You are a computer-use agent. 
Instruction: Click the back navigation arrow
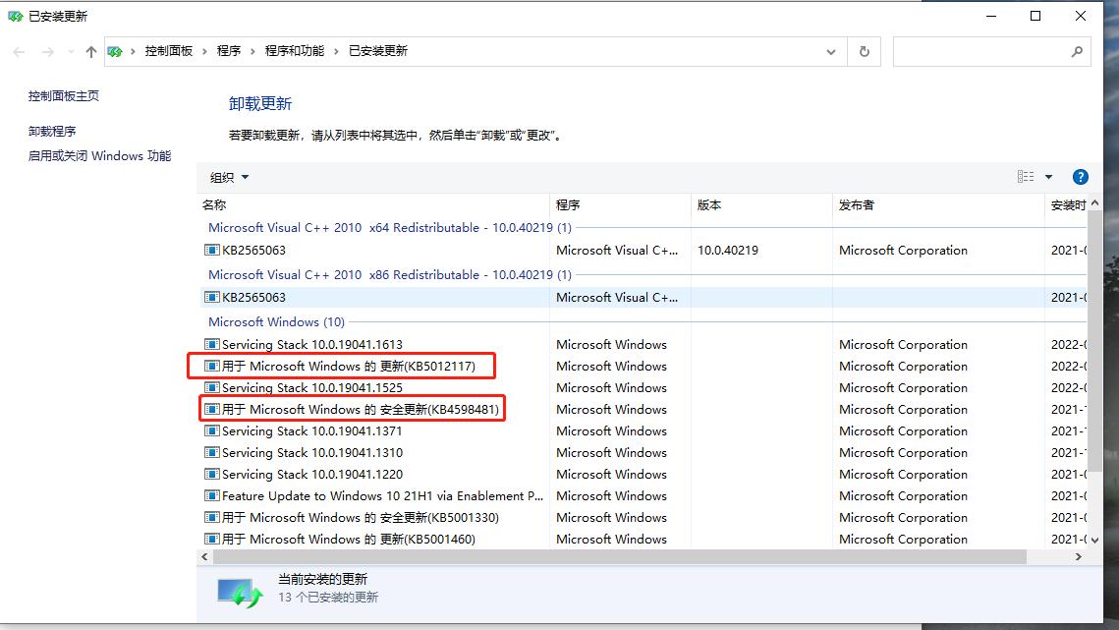click(x=18, y=51)
